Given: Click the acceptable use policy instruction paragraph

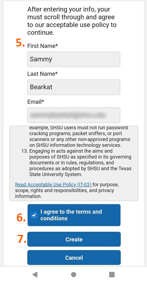Looking at the screenshot, I should 72,21.
